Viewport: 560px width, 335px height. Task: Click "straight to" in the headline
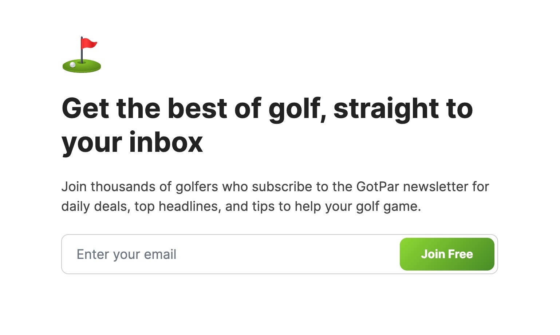(x=403, y=109)
